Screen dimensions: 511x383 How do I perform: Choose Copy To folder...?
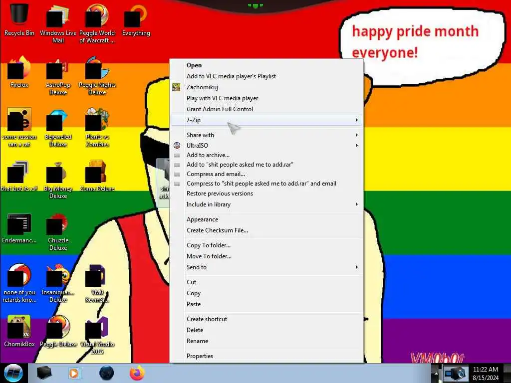click(266, 245)
